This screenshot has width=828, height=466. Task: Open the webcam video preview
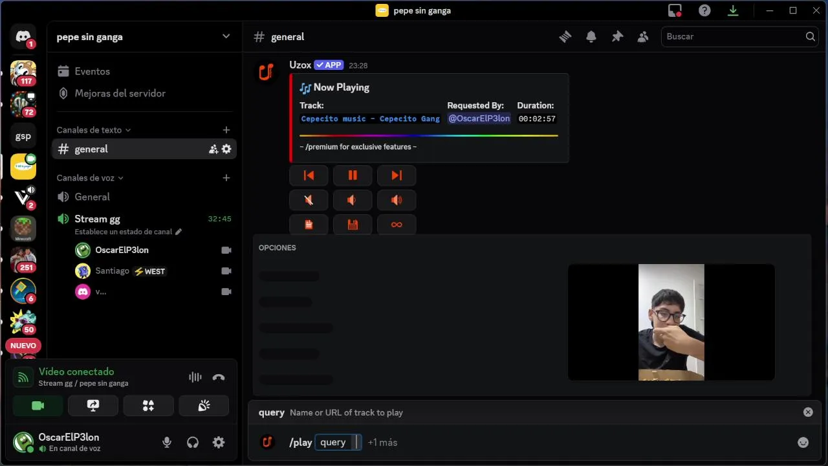[671, 322]
